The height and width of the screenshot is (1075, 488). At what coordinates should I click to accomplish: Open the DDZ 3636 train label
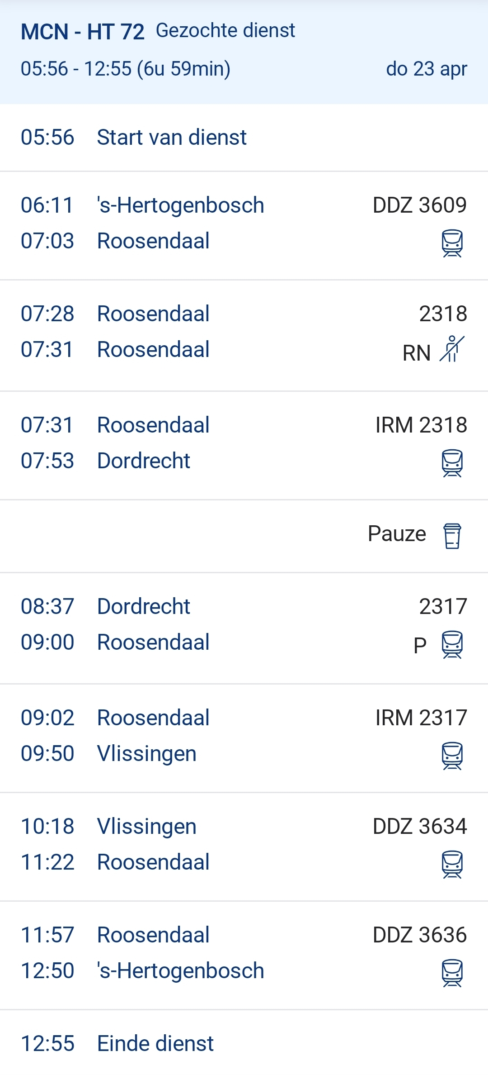pyautogui.click(x=419, y=935)
